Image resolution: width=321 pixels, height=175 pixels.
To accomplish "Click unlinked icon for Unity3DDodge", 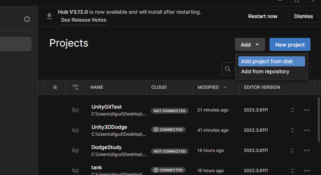I will 75,130.
